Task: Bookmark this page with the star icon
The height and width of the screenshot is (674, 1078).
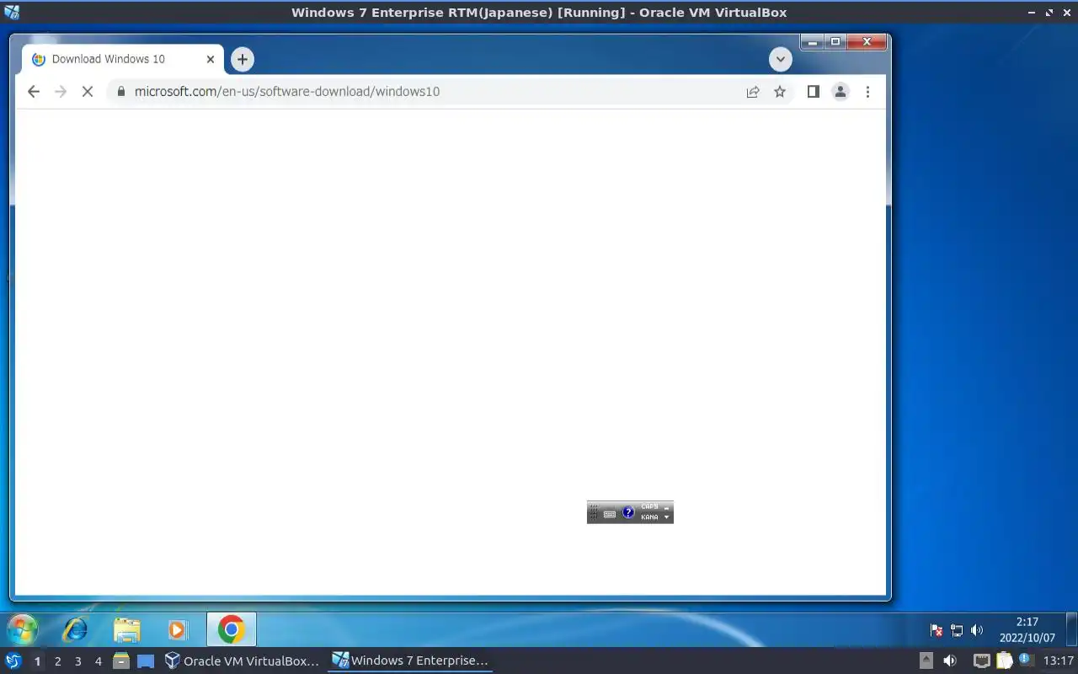Action: [780, 92]
